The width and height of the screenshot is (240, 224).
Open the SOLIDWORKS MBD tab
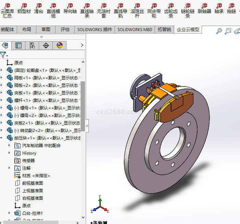pyautogui.click(x=134, y=29)
